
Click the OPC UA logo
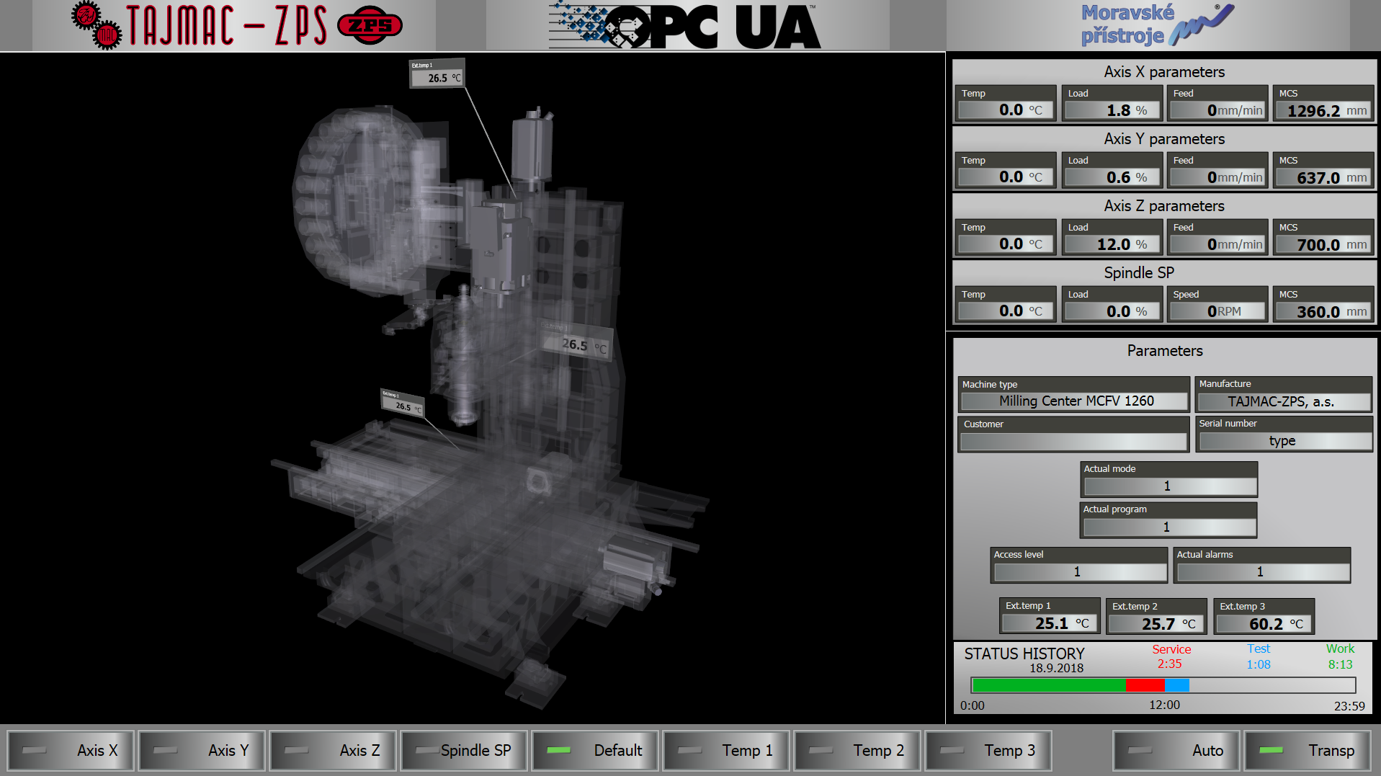pos(684,26)
